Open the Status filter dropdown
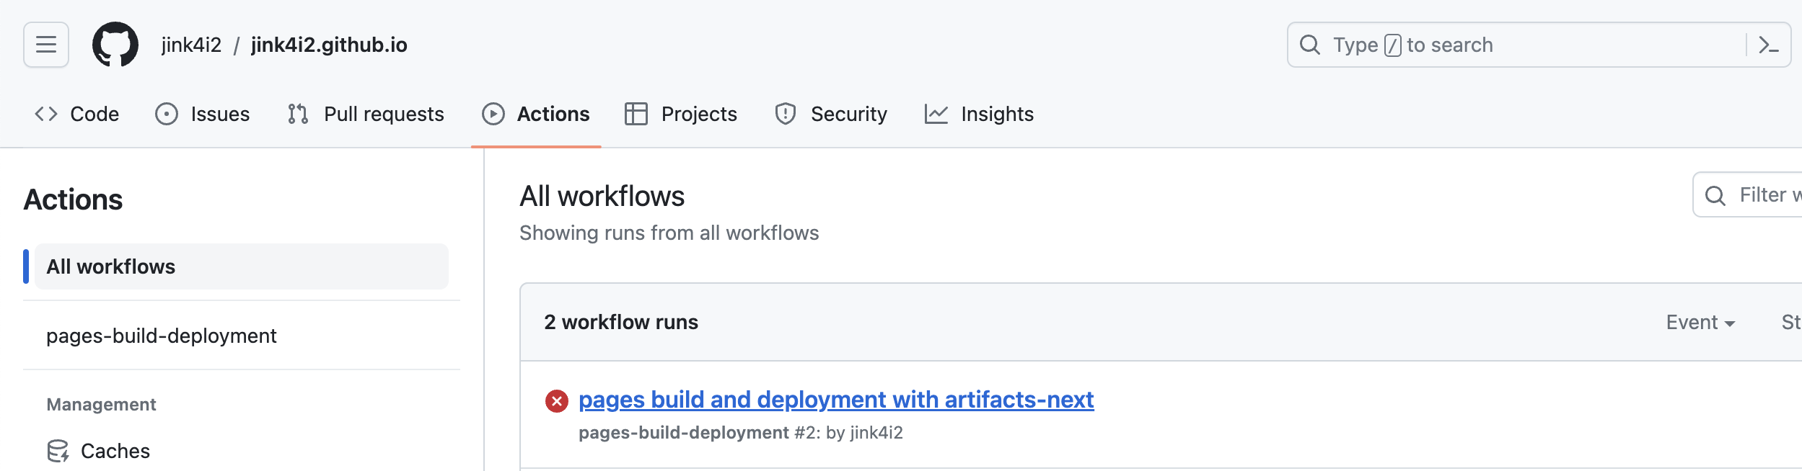This screenshot has width=1802, height=471. tap(1790, 322)
